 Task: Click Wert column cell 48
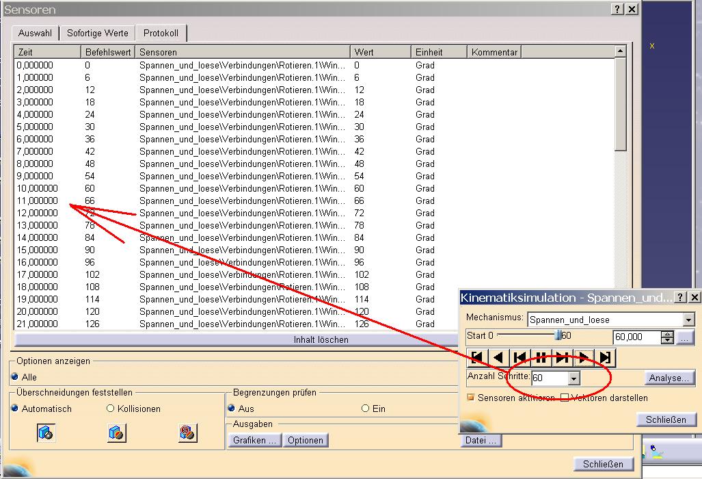[359, 164]
